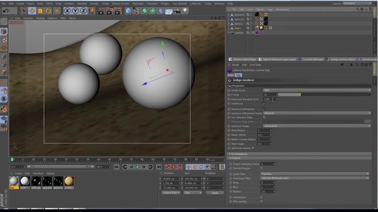Jump to the start of the timeline
The height and width of the screenshot is (212, 378).
pyautogui.click(x=116, y=167)
